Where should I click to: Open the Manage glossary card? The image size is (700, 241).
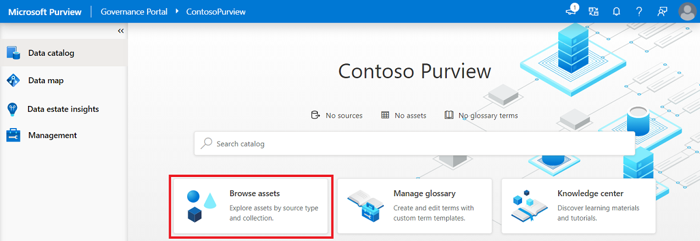click(414, 206)
